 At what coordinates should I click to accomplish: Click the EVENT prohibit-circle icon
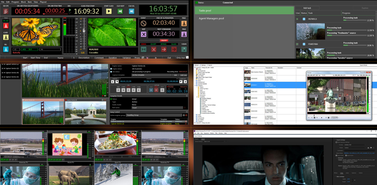144,23
